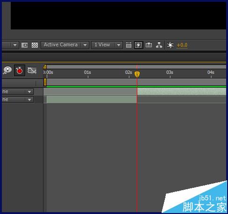Reset exposure aperture icon
This screenshot has width=228, height=214.
click(x=170, y=45)
